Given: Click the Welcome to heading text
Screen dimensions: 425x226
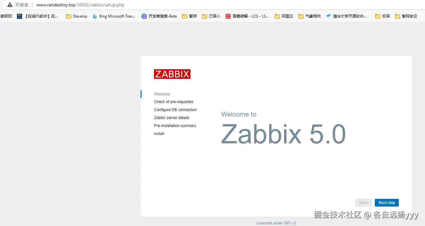Looking at the screenshot, I should pos(239,114).
